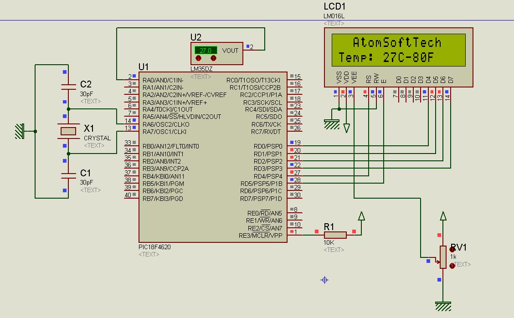Click the 30pF value under C2
Image resolution: width=514 pixels, height=318 pixels.
(87, 94)
